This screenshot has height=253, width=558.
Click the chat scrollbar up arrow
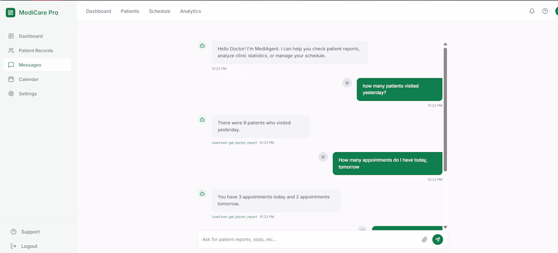pyautogui.click(x=445, y=44)
